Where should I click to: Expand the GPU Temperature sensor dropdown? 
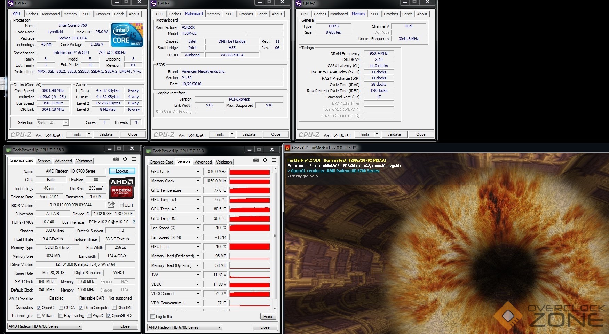pos(198,190)
